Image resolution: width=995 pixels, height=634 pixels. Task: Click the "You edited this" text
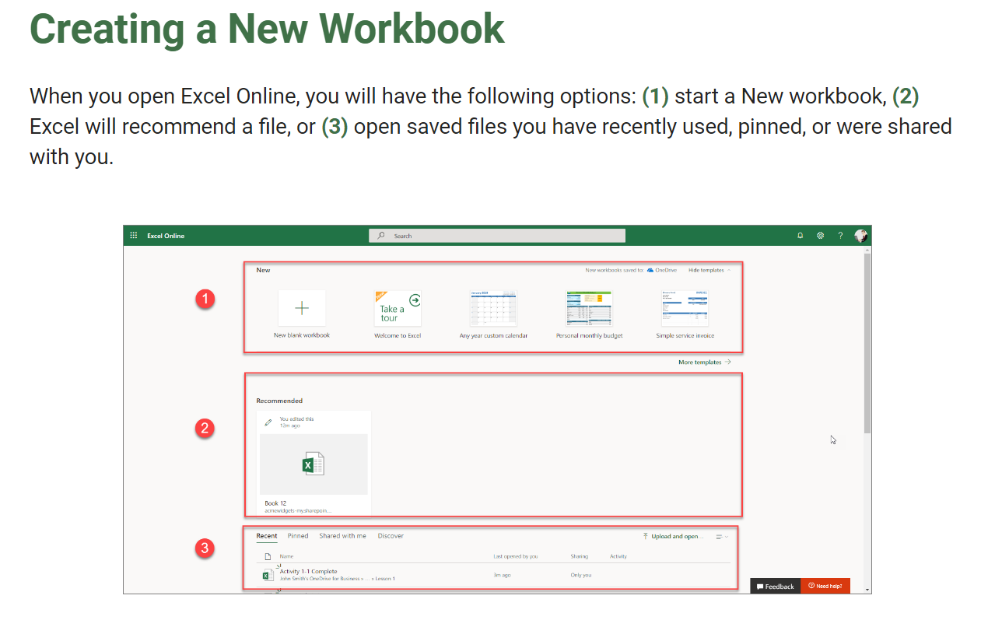pos(296,419)
